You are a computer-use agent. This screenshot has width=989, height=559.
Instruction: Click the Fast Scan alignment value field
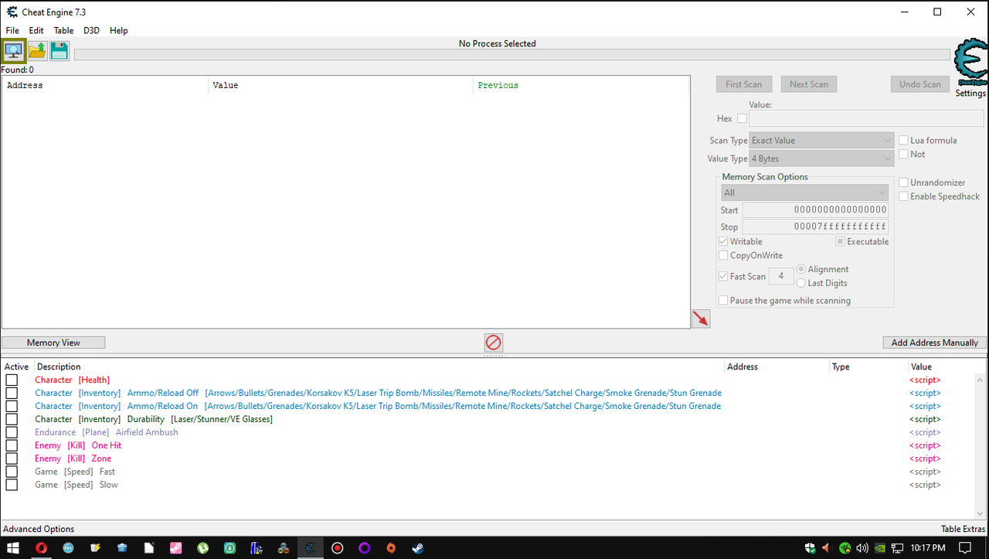781,276
